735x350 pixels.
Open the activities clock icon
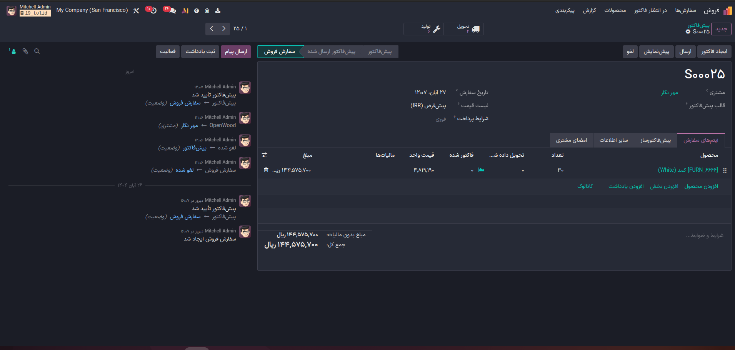pyautogui.click(x=153, y=11)
